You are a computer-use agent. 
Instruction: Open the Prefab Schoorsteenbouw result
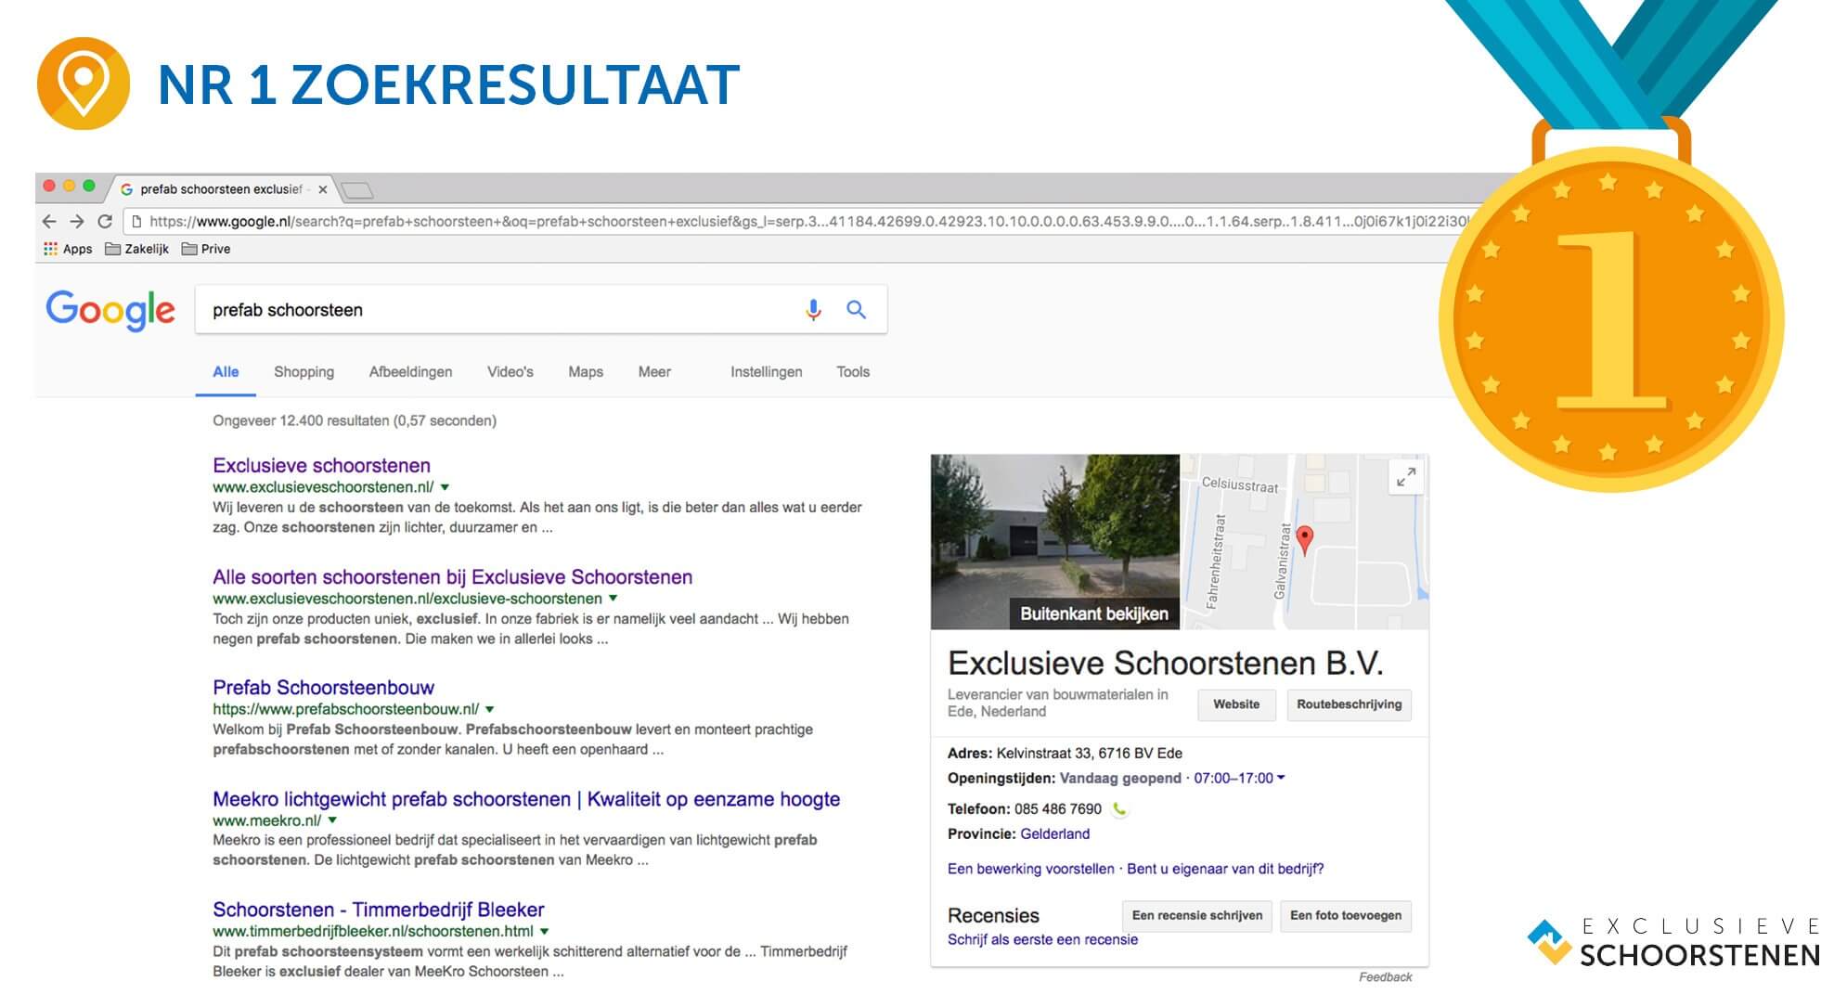(x=323, y=688)
